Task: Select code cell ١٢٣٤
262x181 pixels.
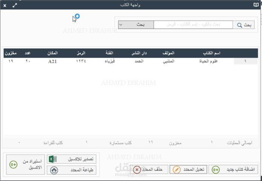Action: 81,61
